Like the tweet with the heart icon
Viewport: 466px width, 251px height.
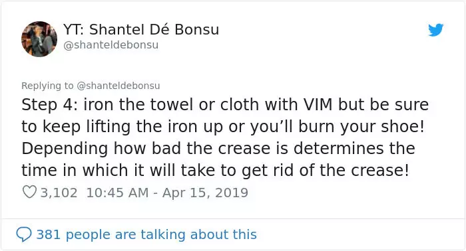point(29,192)
